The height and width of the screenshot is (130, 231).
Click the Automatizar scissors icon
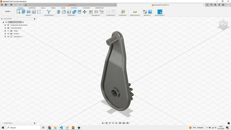coord(49,12)
